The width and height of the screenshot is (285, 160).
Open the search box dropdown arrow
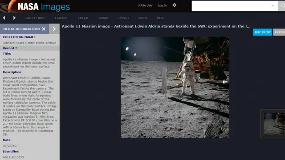(x=273, y=6)
